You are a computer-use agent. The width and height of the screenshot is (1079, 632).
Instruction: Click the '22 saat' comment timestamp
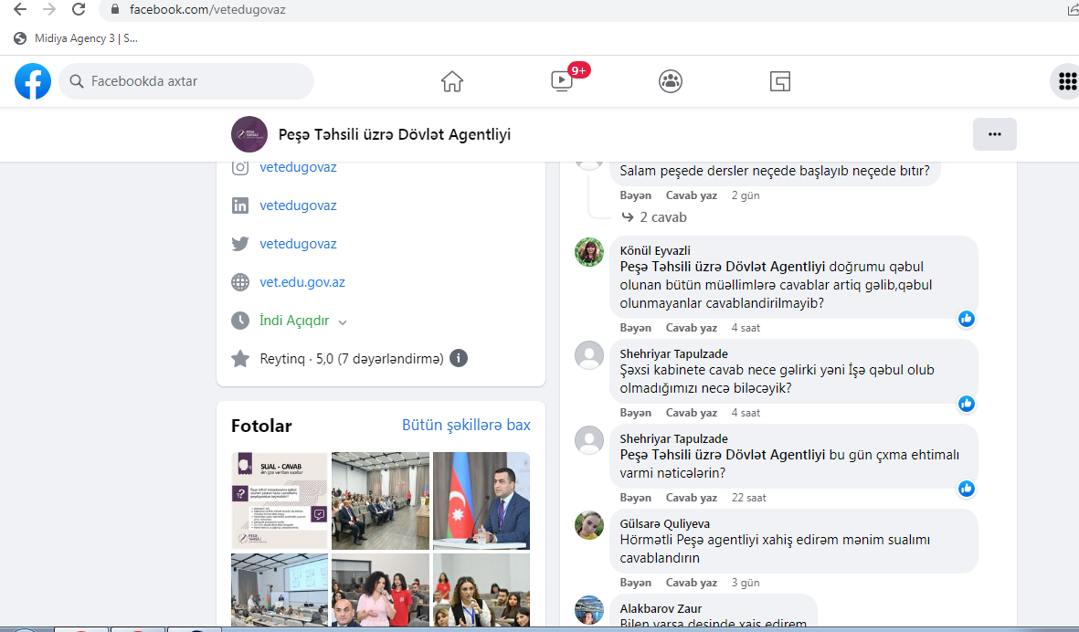748,497
